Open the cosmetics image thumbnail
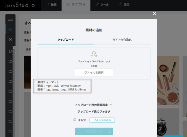 pos(168,80)
